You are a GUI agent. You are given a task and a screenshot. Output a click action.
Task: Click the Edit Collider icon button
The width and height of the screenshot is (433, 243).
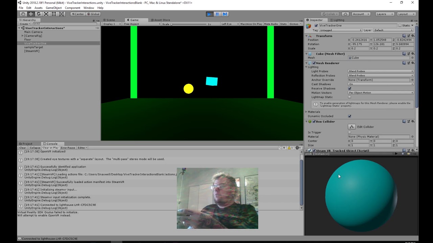click(352, 127)
